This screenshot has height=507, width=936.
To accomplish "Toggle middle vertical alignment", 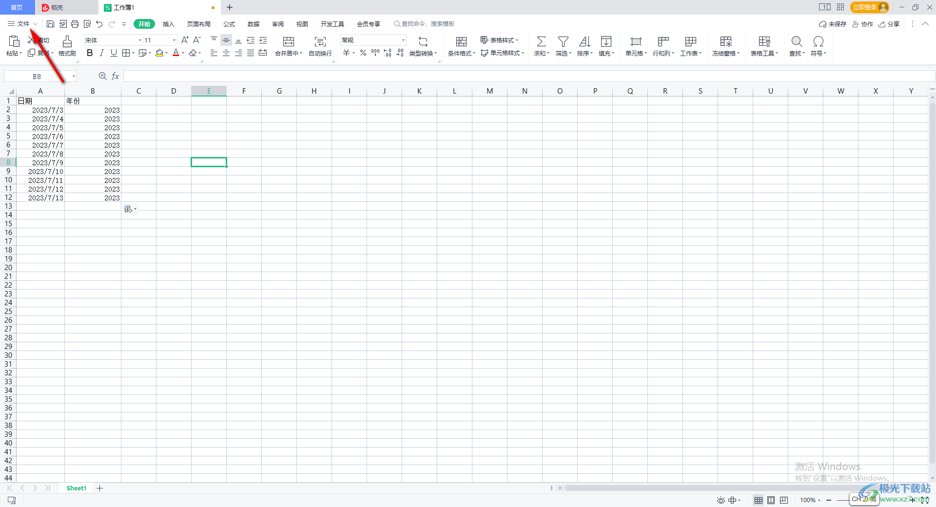I will pyautogui.click(x=226, y=40).
